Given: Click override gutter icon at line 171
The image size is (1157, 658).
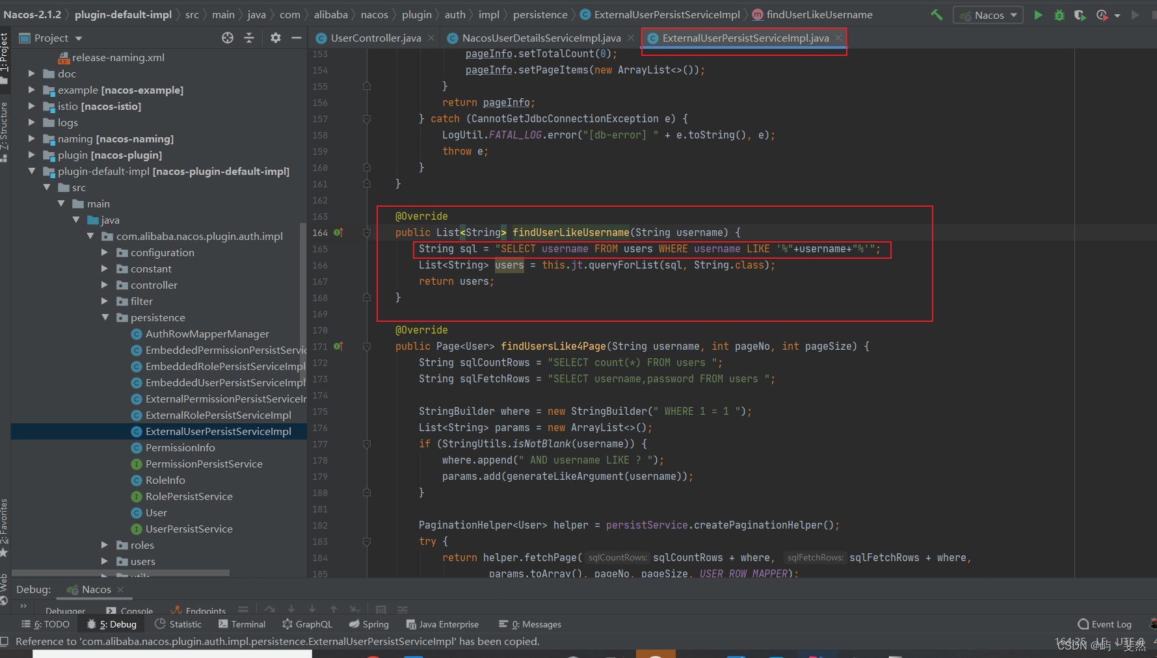Looking at the screenshot, I should [x=338, y=346].
